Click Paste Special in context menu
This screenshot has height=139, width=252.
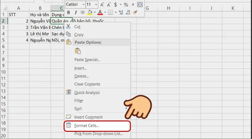pyautogui.click(x=87, y=60)
